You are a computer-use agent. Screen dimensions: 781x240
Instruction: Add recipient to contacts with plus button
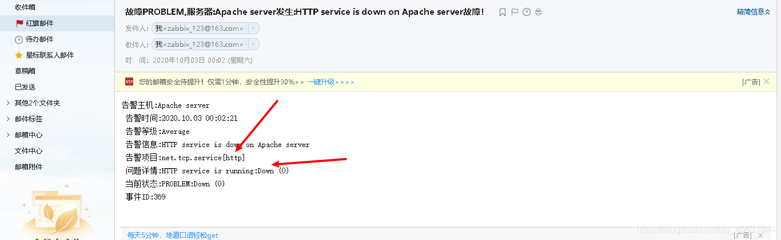point(254,44)
